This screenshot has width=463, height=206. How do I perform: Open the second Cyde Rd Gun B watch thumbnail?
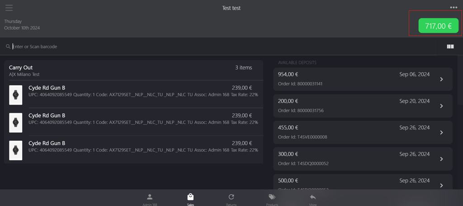pyautogui.click(x=16, y=123)
